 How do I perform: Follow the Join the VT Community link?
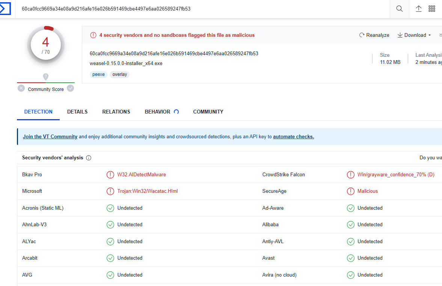pyautogui.click(x=50, y=136)
